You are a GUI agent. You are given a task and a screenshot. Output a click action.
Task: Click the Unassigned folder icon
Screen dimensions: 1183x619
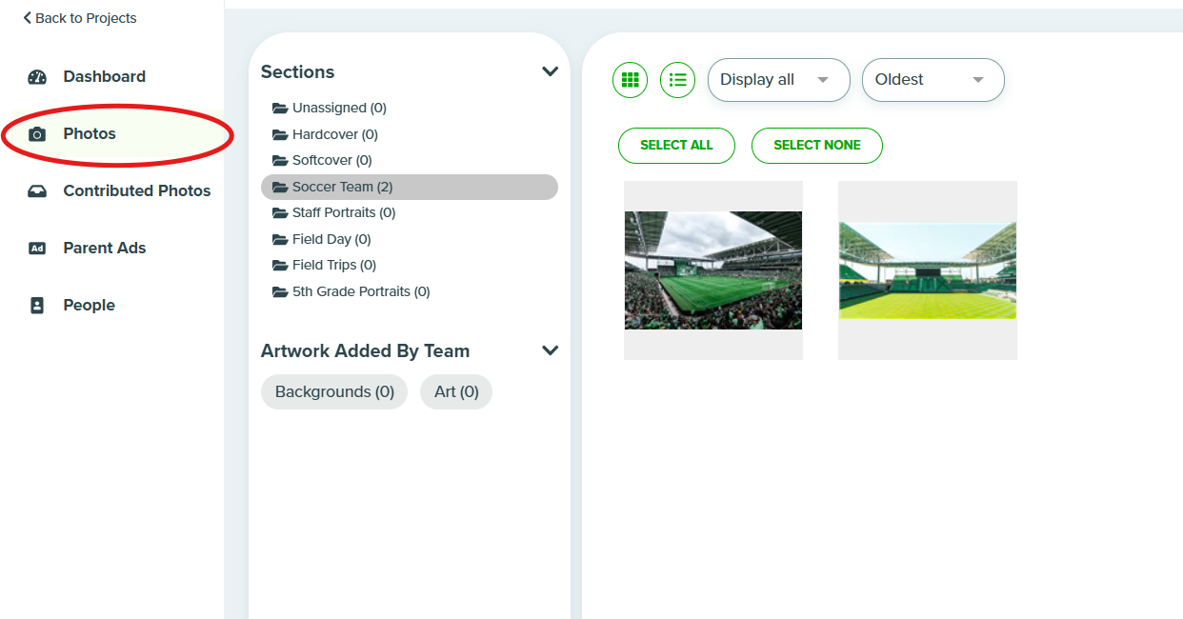[280, 109]
